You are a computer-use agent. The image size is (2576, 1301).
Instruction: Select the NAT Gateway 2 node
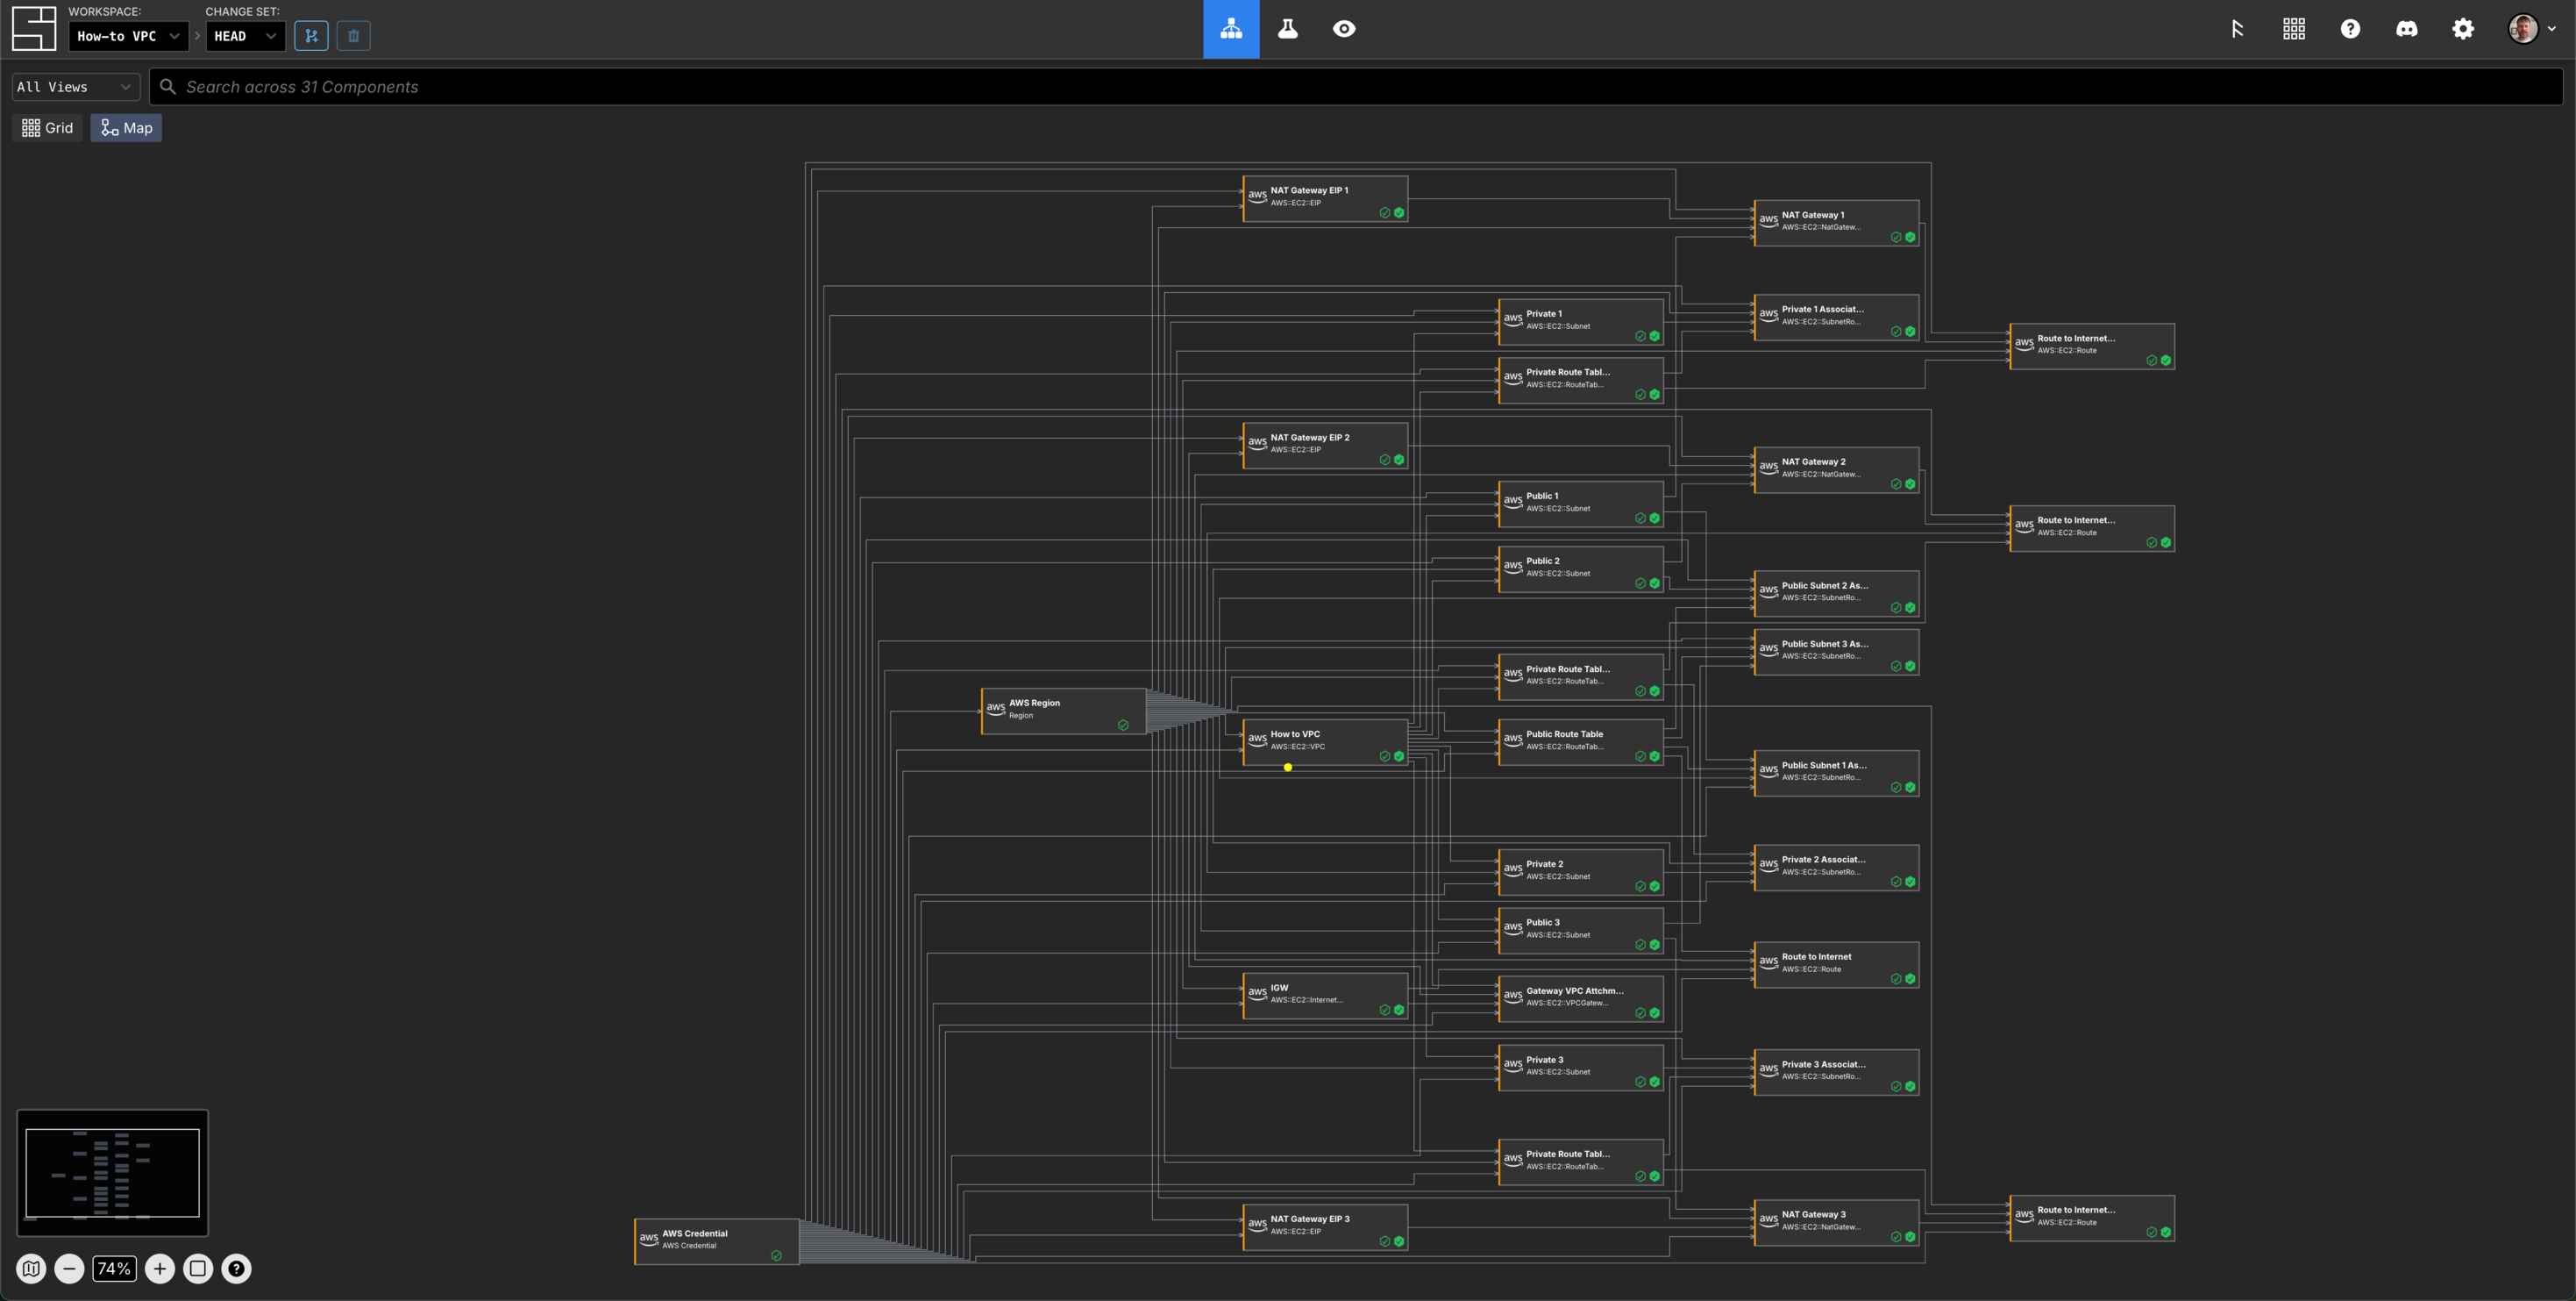[x=1836, y=470]
